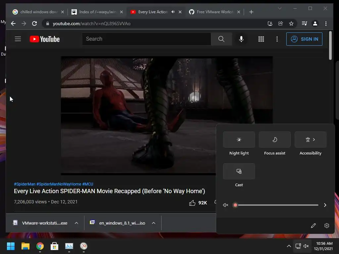Image resolution: width=339 pixels, height=254 pixels.
Task: Open File Explorer from taskbar
Action: coord(25,246)
